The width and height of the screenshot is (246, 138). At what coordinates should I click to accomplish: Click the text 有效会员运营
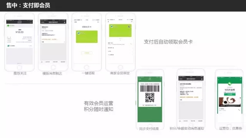tap(98, 103)
